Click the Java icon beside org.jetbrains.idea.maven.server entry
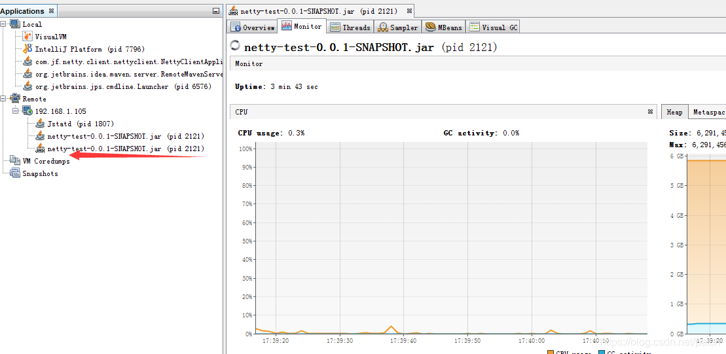Screen dimensions: 726x354 click(27, 74)
